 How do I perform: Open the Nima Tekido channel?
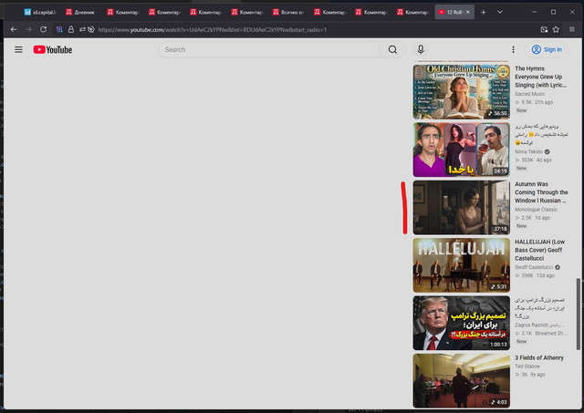(x=529, y=152)
